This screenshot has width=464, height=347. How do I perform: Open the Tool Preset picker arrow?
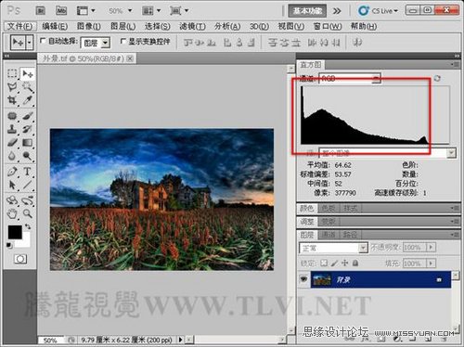tap(29, 43)
